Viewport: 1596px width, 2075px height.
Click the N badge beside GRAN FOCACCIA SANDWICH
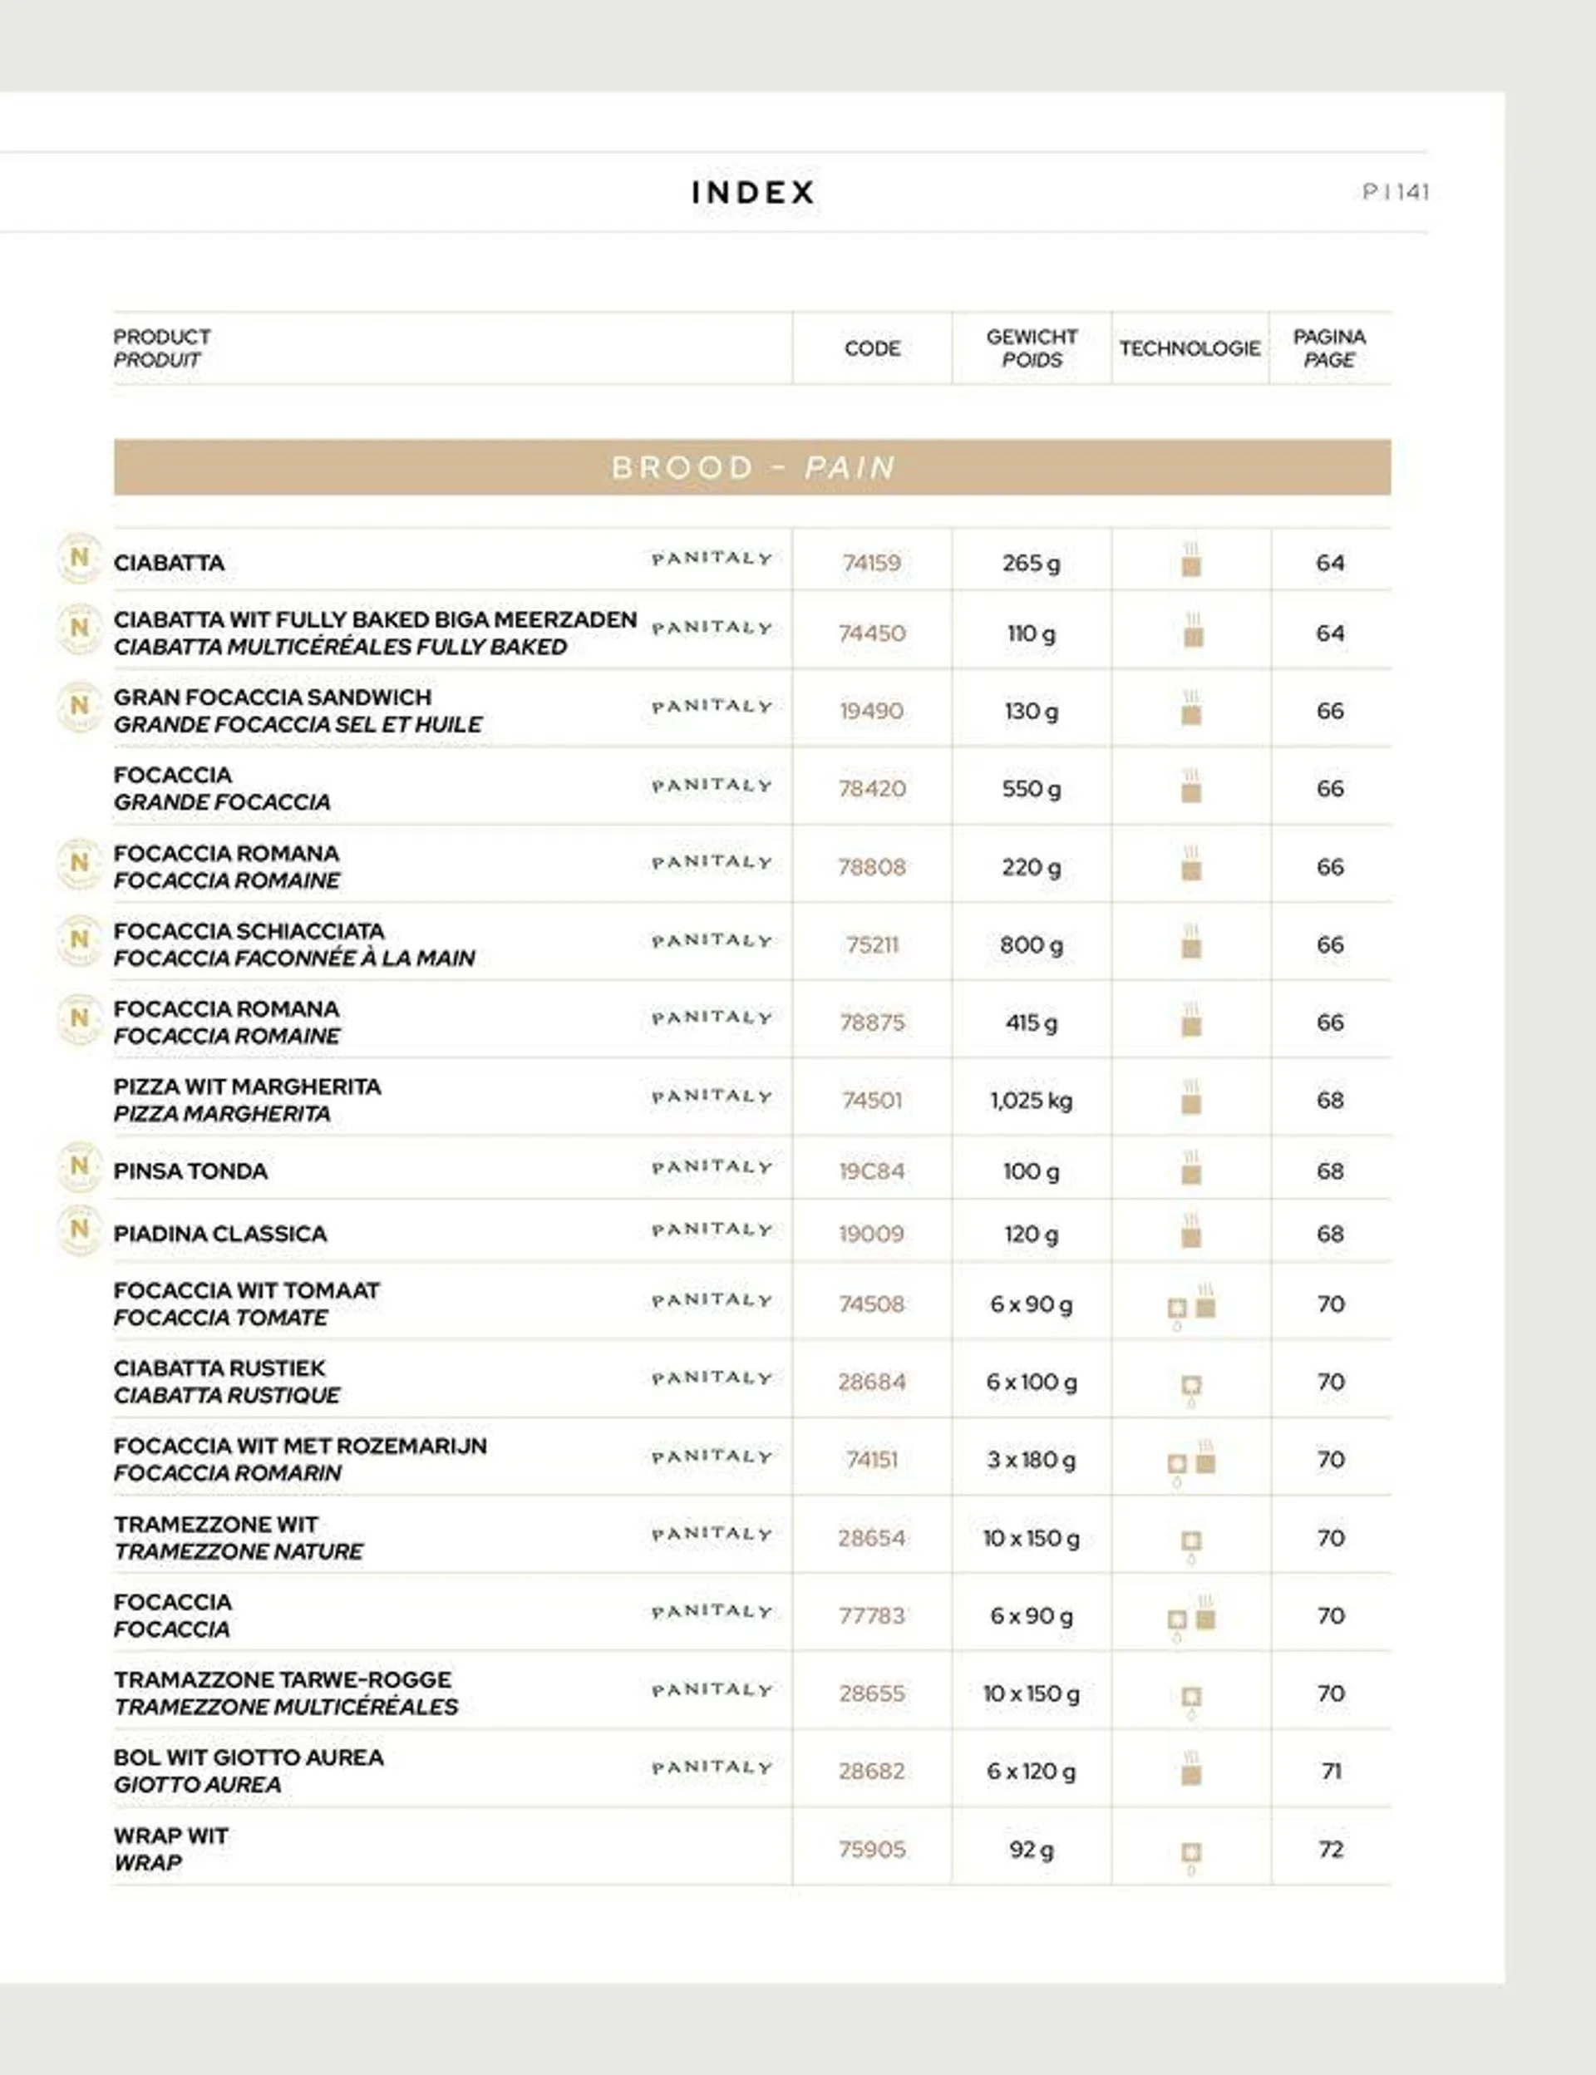80,707
